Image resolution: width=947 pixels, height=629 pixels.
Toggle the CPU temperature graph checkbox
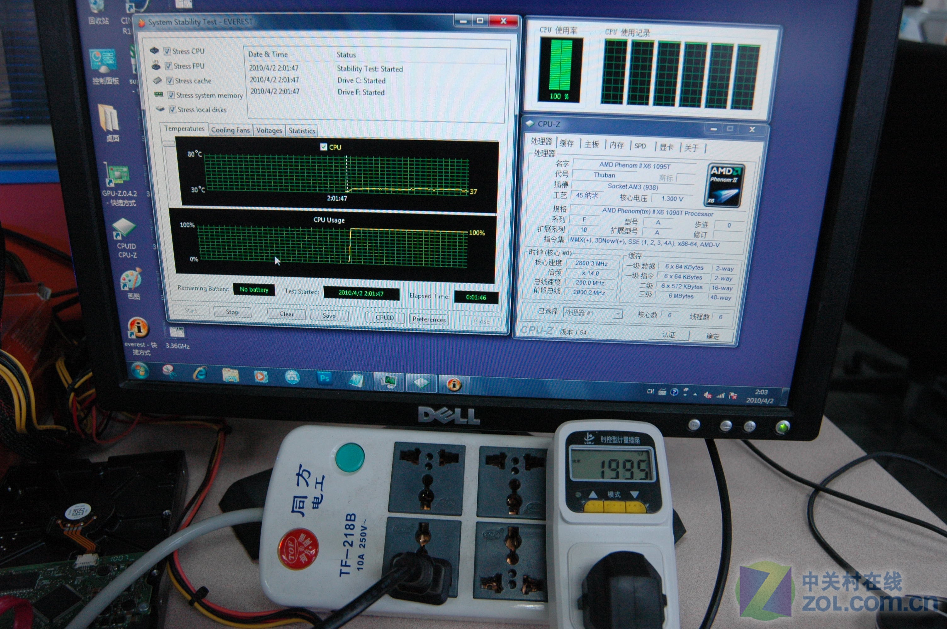coord(324,147)
